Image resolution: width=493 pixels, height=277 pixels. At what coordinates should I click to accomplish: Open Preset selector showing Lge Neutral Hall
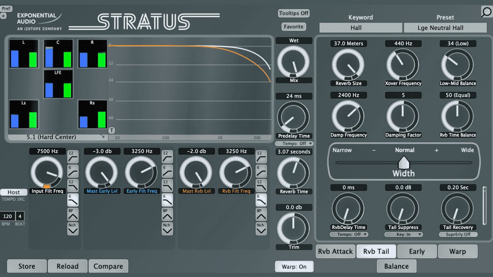[445, 28]
